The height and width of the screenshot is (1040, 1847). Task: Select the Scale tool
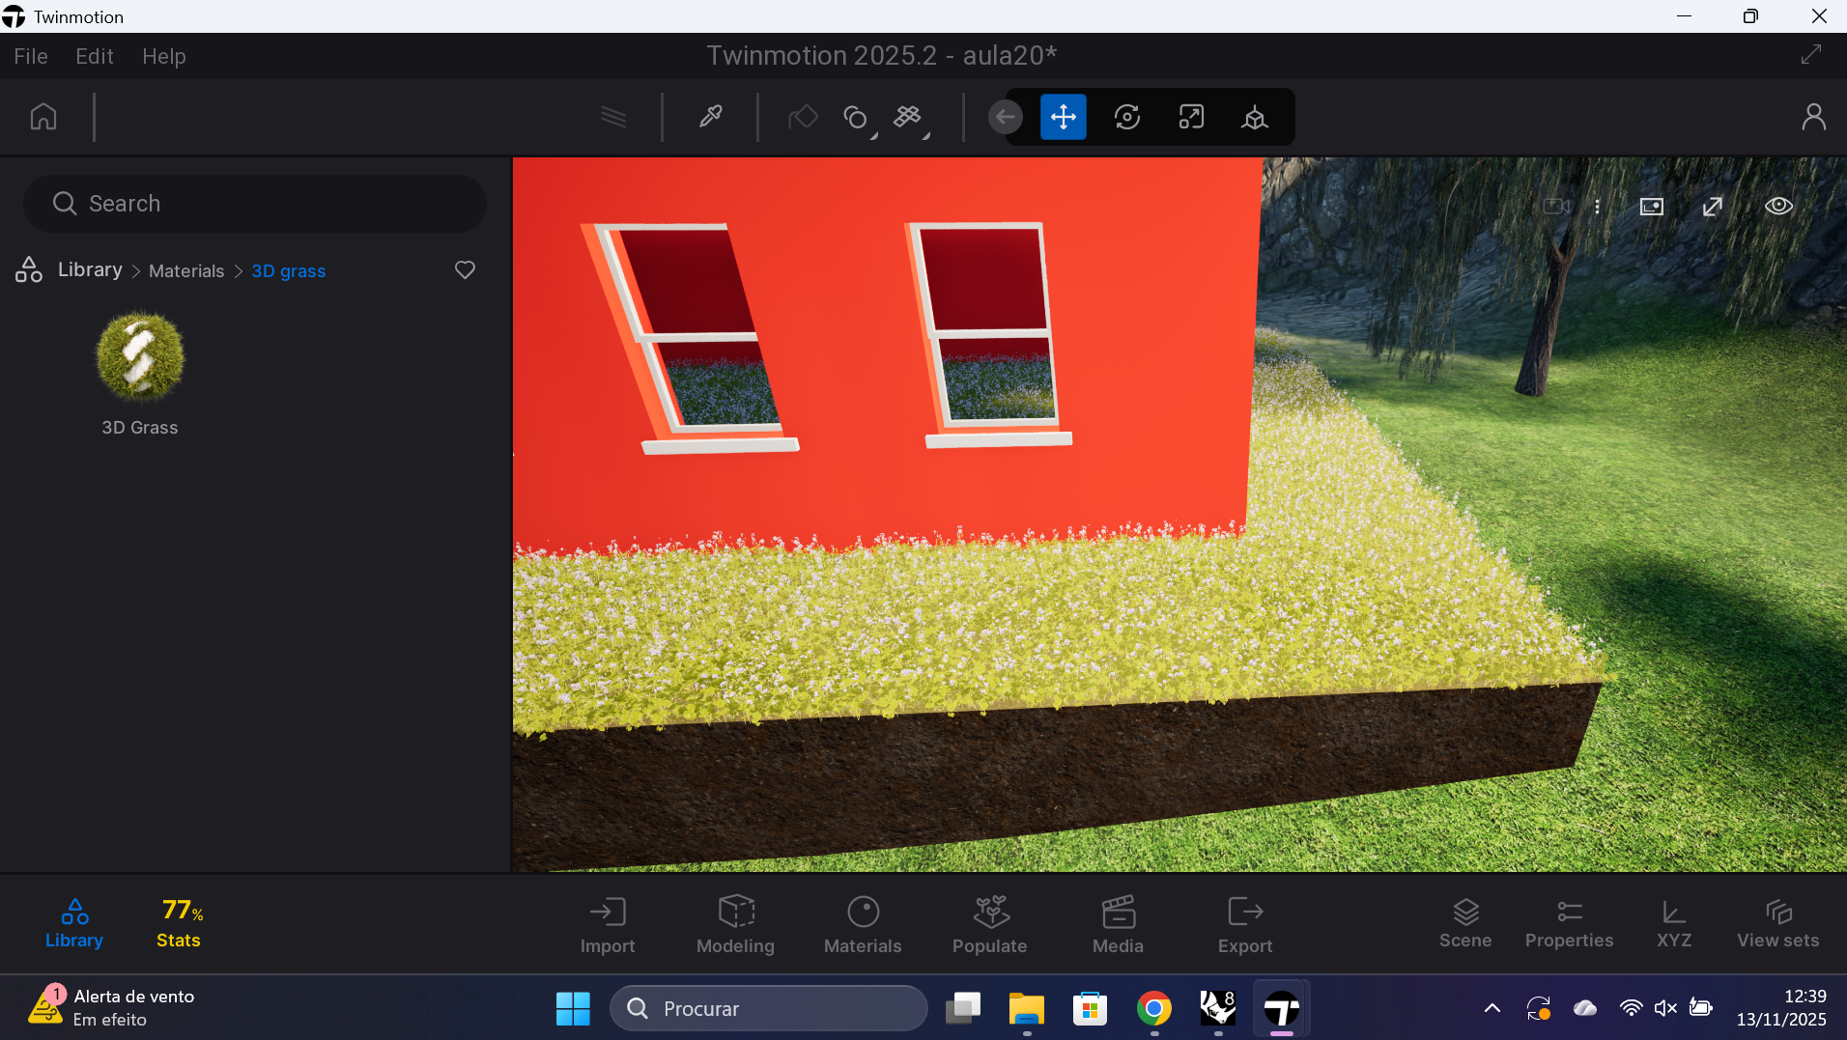(1191, 117)
